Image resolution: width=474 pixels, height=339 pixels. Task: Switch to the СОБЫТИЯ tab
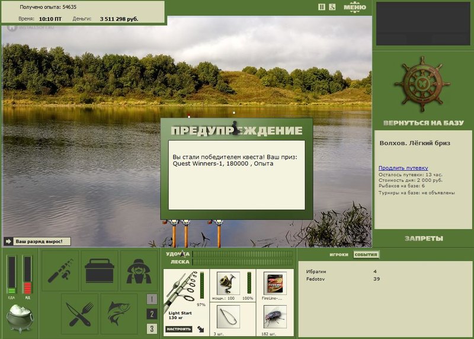(366, 255)
